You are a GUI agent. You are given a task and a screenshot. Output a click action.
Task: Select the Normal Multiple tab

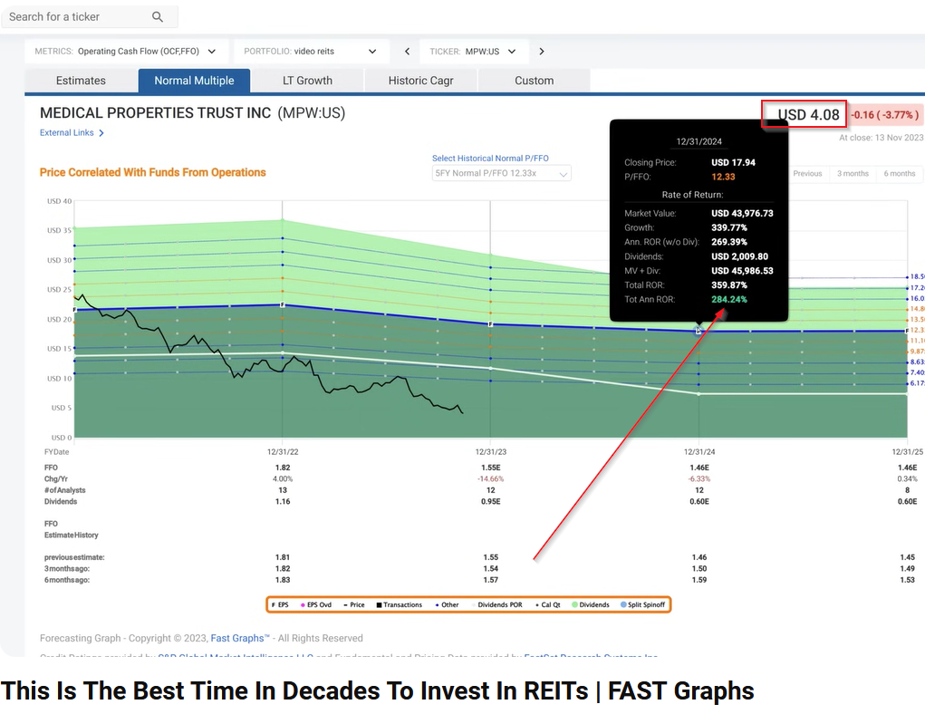click(194, 81)
